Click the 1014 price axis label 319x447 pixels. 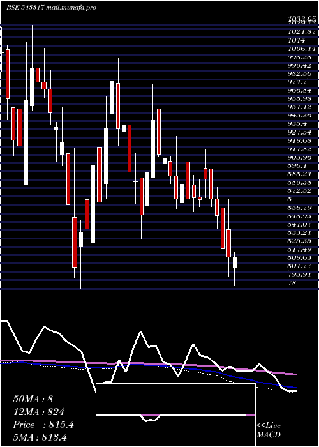296,40
